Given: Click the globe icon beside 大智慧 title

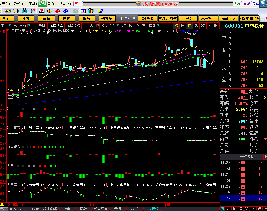Looking at the screenshot, I should pyautogui.click(x=139, y=4).
